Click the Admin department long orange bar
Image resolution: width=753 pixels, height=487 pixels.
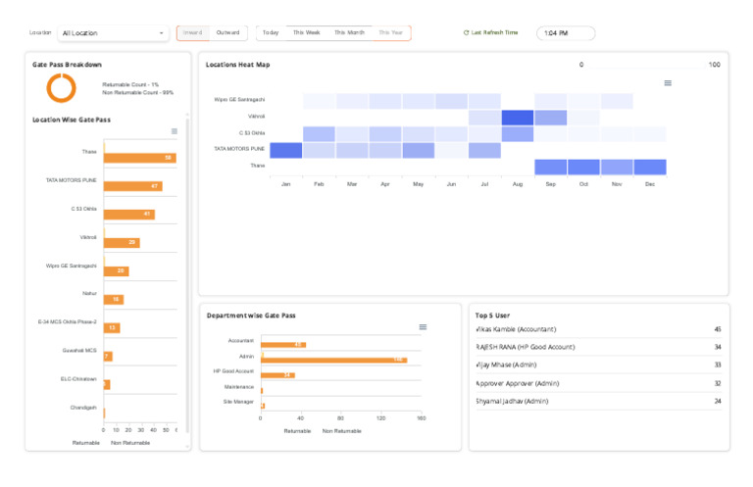click(x=333, y=361)
